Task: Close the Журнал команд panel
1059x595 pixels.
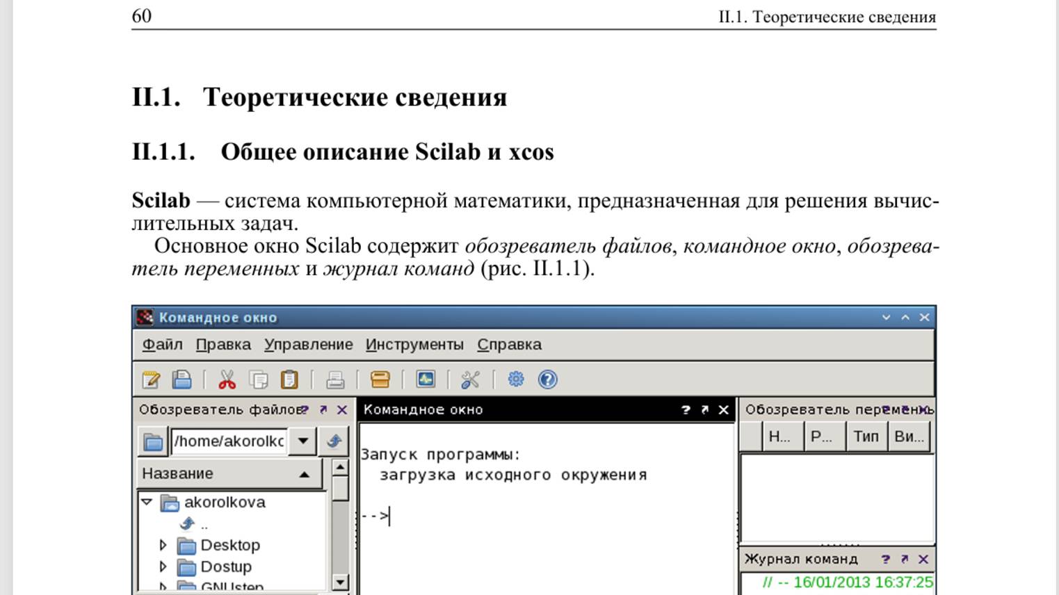Action: (923, 559)
